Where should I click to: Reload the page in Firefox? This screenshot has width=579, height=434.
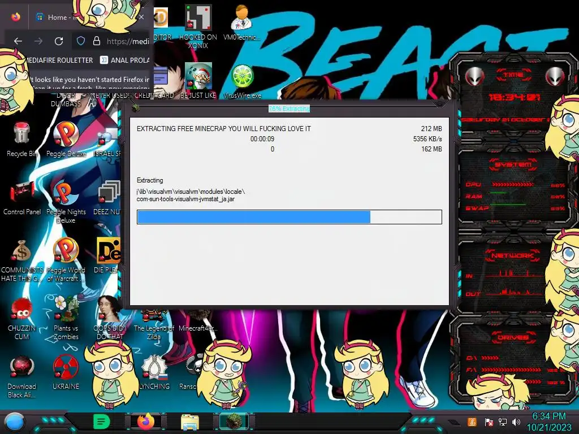(59, 41)
